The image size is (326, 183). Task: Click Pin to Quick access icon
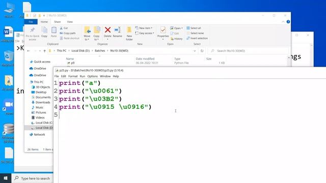(x=32, y=30)
